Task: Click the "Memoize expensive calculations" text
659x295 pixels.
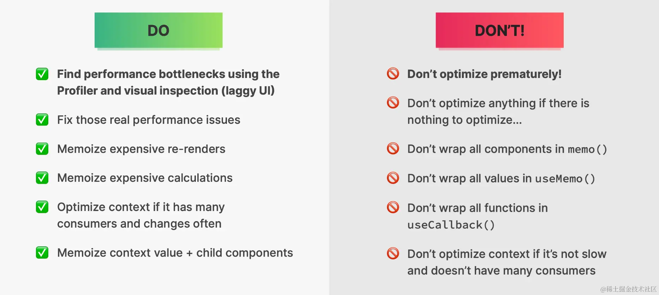Action: click(x=145, y=178)
